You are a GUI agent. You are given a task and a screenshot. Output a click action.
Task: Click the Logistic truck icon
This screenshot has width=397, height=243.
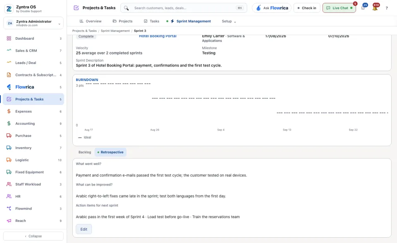9,160
